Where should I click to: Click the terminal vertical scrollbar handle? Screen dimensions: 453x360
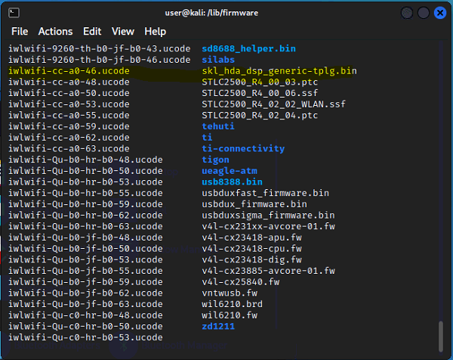(x=441, y=337)
